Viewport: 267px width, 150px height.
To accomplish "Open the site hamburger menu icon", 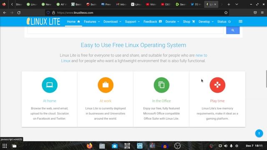I will tap(240, 21).
